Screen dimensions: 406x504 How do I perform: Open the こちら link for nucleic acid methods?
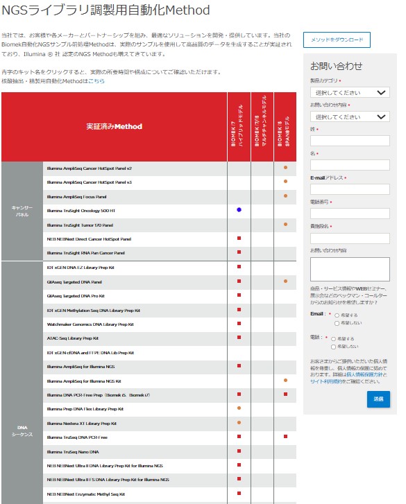(x=96, y=81)
